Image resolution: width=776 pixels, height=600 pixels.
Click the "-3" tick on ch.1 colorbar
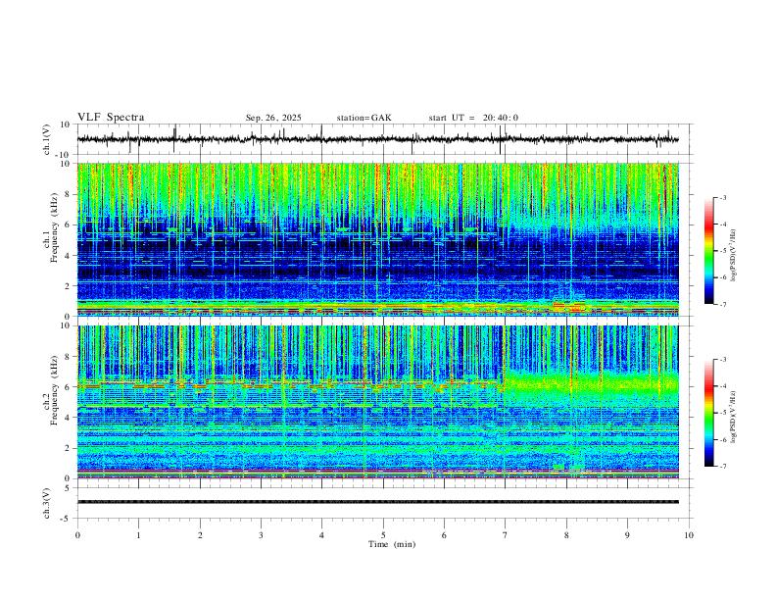pos(723,197)
